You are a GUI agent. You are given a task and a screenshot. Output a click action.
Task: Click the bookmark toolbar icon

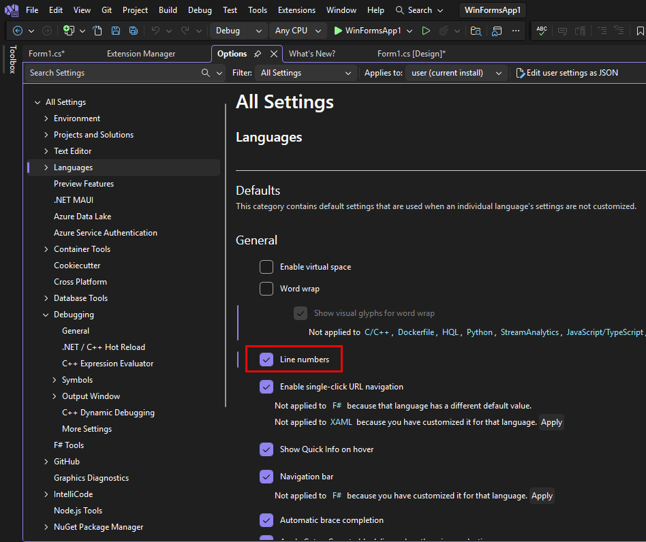coord(640,31)
